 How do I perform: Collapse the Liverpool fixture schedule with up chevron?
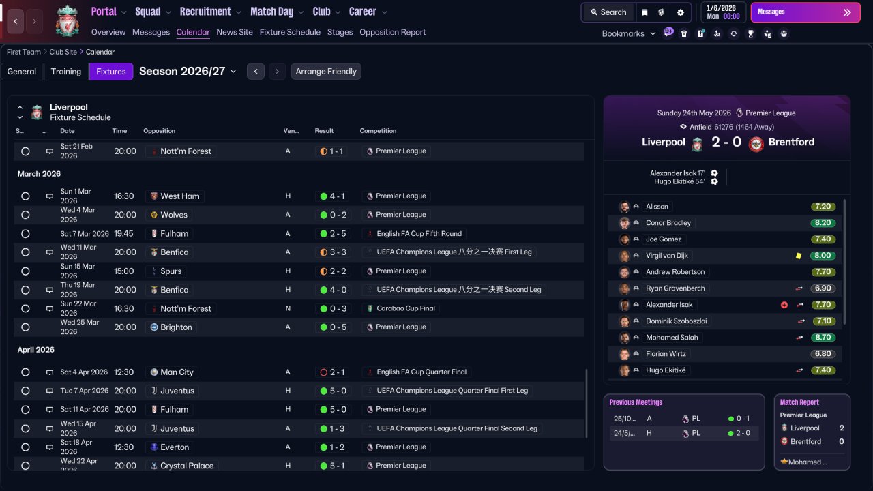(20, 108)
